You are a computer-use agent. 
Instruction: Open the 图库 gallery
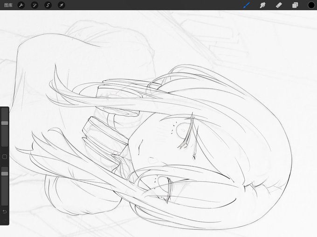pyautogui.click(x=8, y=5)
